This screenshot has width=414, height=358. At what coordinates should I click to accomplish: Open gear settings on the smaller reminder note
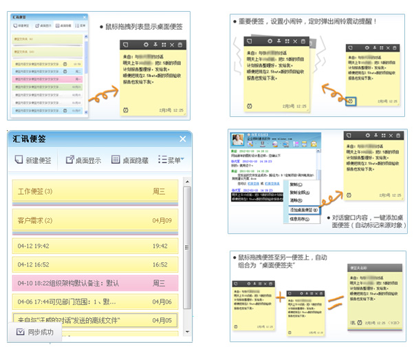click(x=367, y=48)
